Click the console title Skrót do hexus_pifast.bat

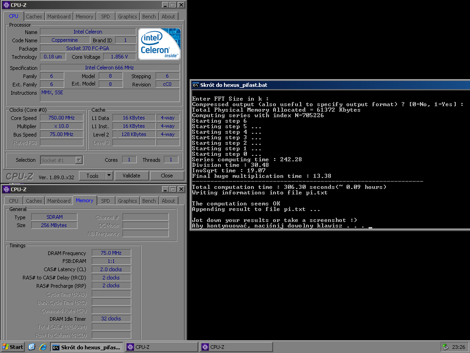point(234,85)
